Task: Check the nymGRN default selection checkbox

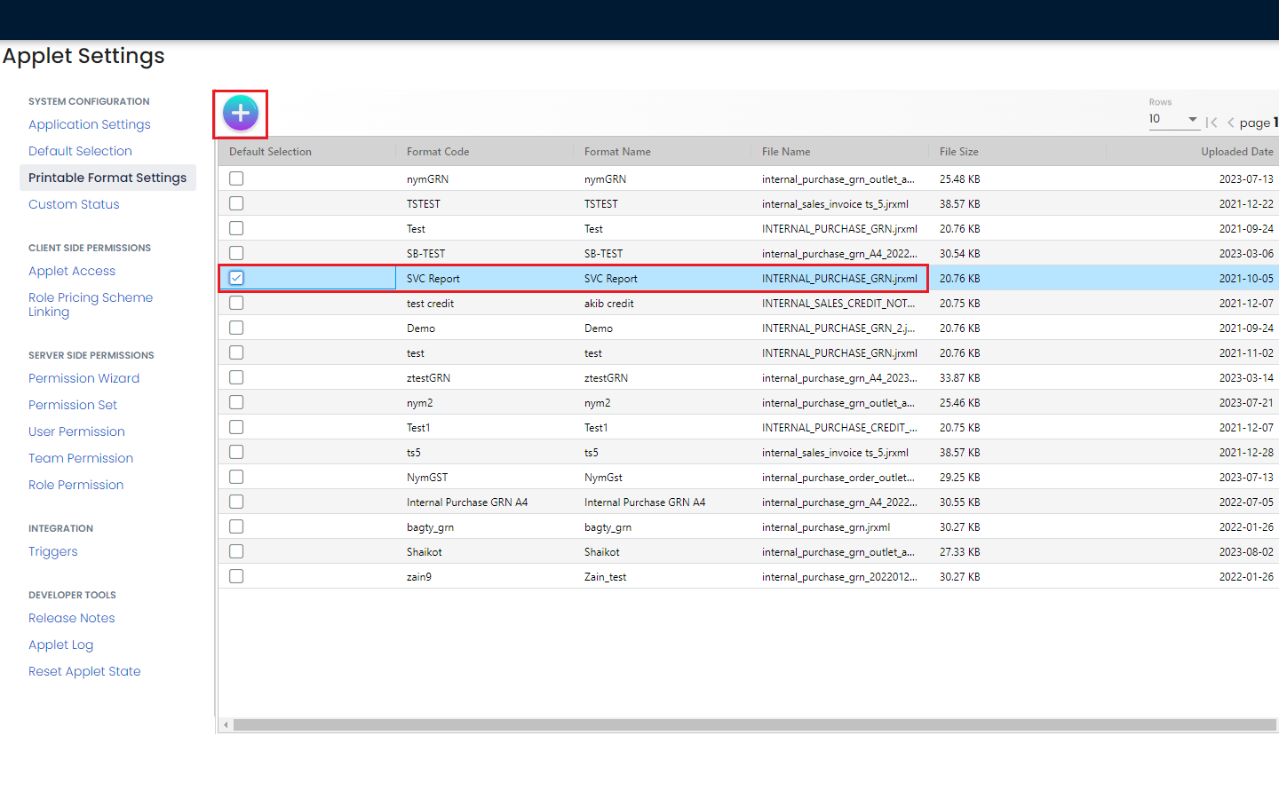Action: (x=236, y=178)
